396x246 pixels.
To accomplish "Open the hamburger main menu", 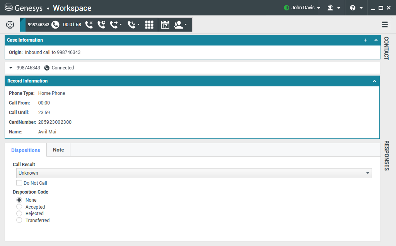I will click(385, 24).
